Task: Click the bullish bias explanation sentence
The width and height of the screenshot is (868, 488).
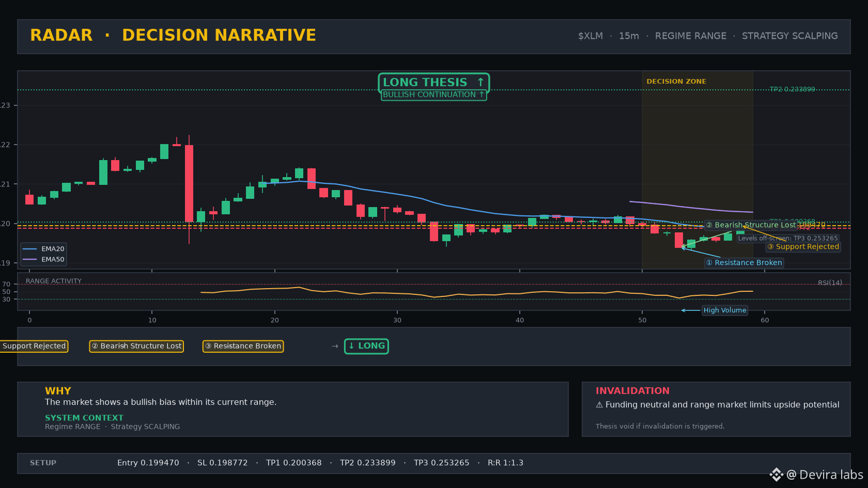Action: 161,402
